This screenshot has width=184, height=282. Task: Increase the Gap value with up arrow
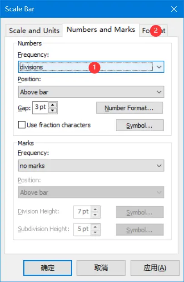click(53, 105)
